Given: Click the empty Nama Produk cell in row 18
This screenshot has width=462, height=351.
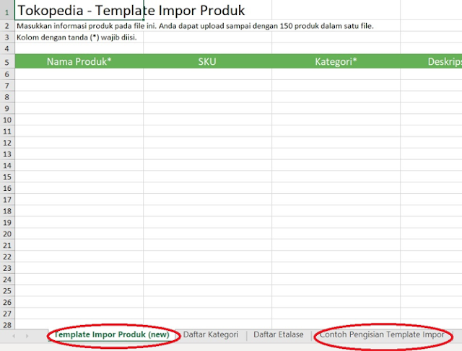Looking at the screenshot, I should pyautogui.click(x=79, y=211).
